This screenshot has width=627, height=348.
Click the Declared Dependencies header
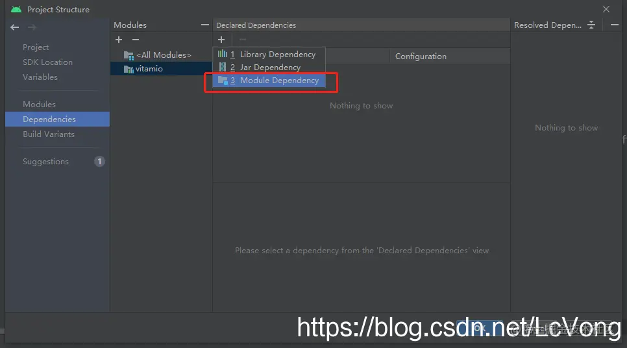pos(256,25)
